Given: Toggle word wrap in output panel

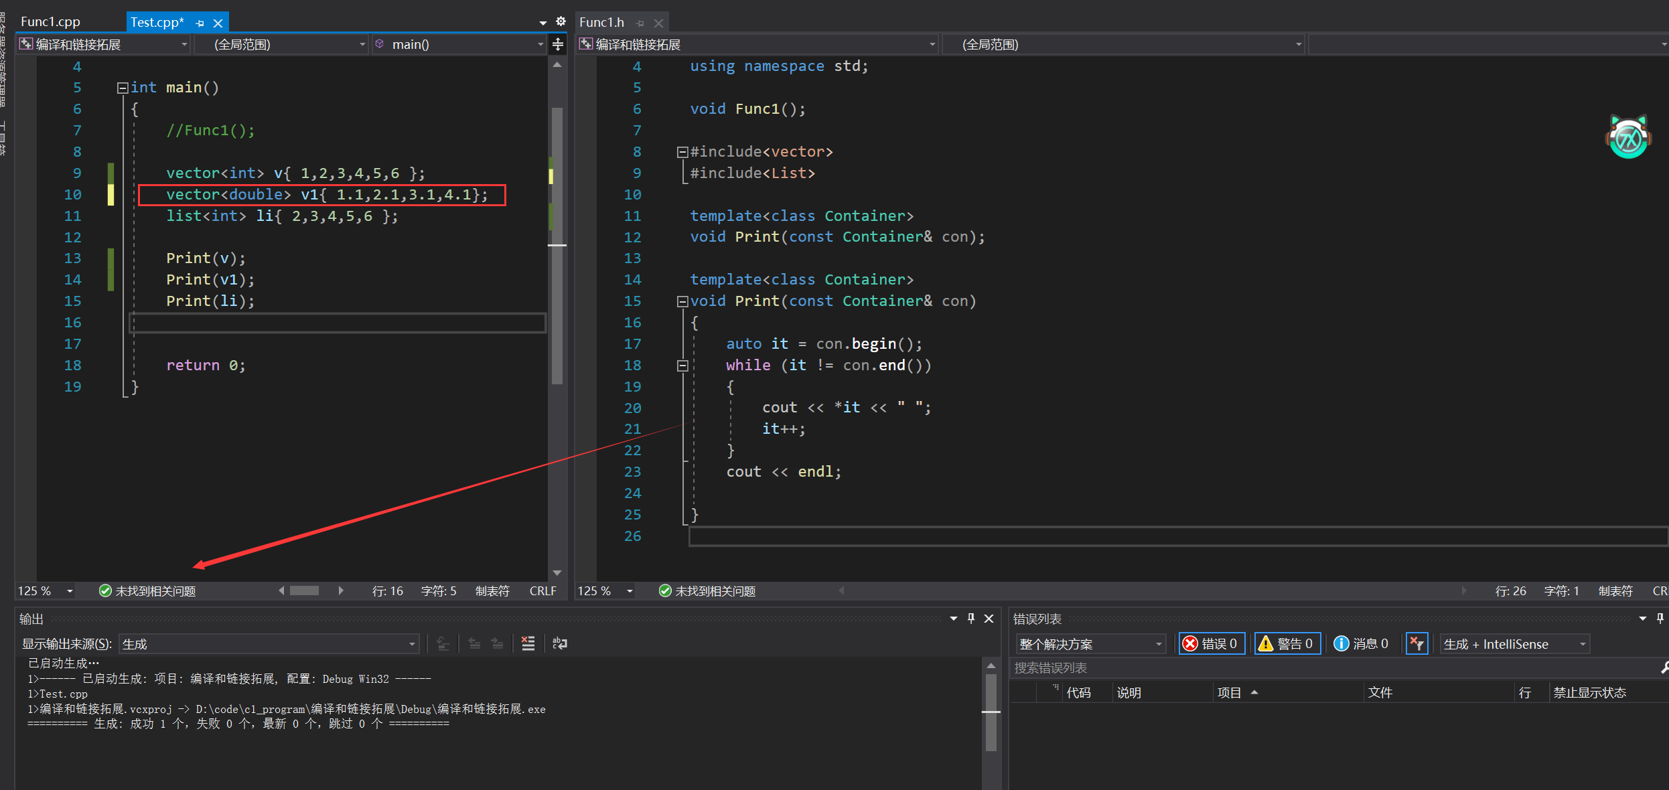Looking at the screenshot, I should click(559, 643).
